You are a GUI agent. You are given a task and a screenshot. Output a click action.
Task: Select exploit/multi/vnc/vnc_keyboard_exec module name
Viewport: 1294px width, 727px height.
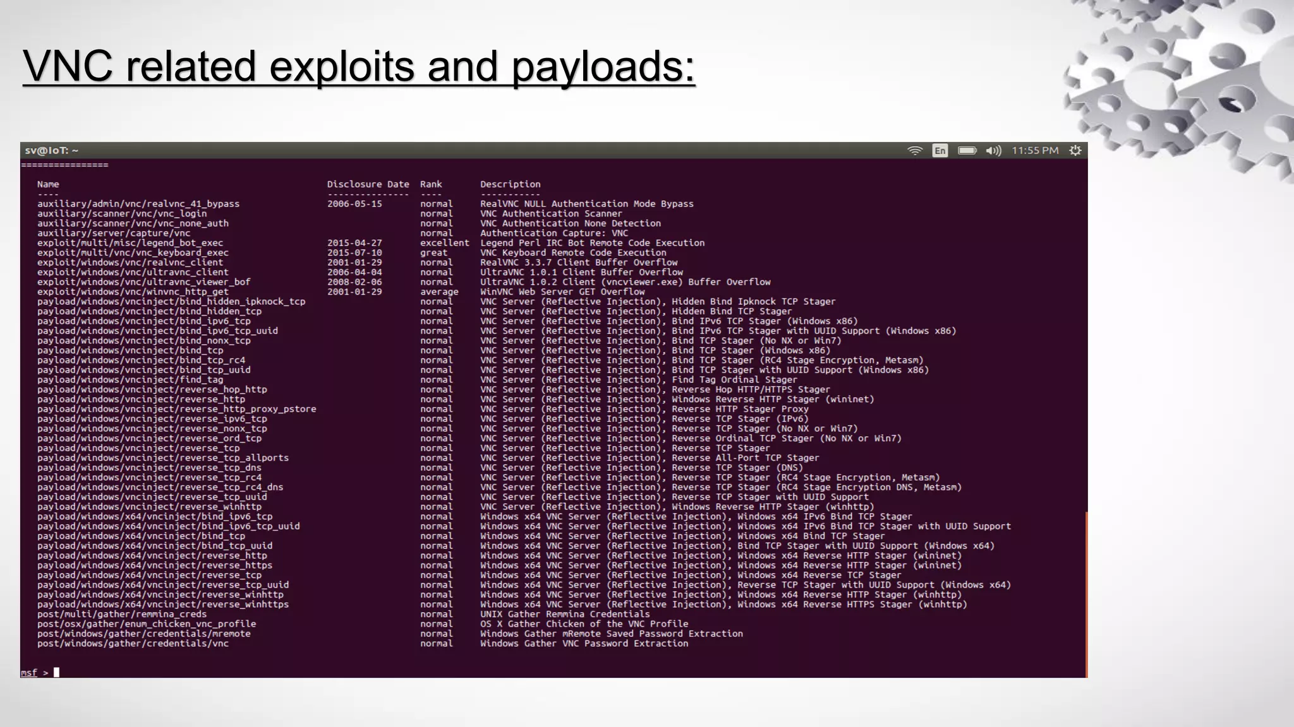point(133,252)
